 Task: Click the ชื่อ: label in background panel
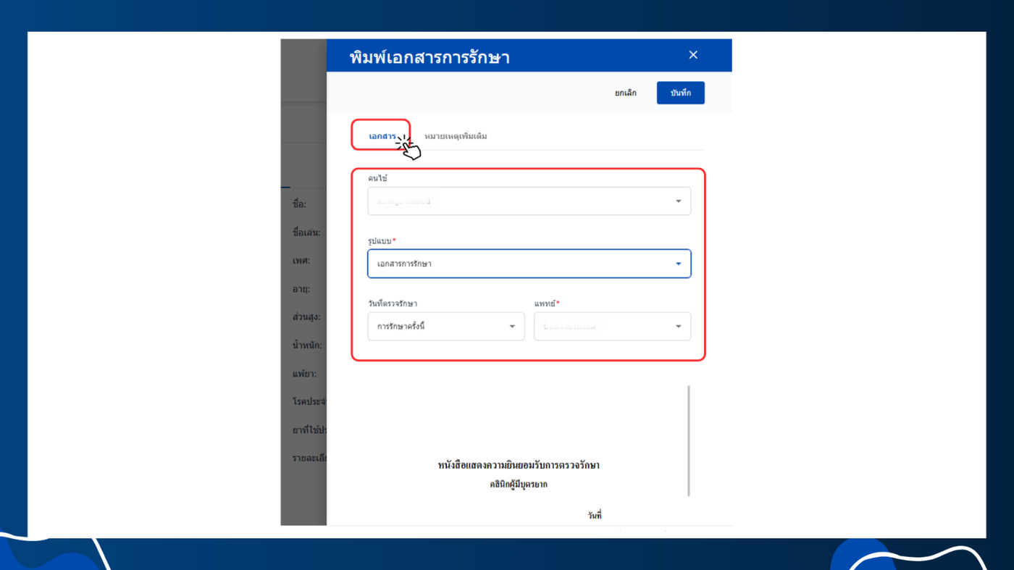[299, 204]
